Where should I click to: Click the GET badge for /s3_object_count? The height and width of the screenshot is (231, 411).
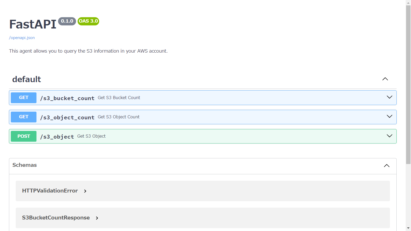tap(24, 117)
